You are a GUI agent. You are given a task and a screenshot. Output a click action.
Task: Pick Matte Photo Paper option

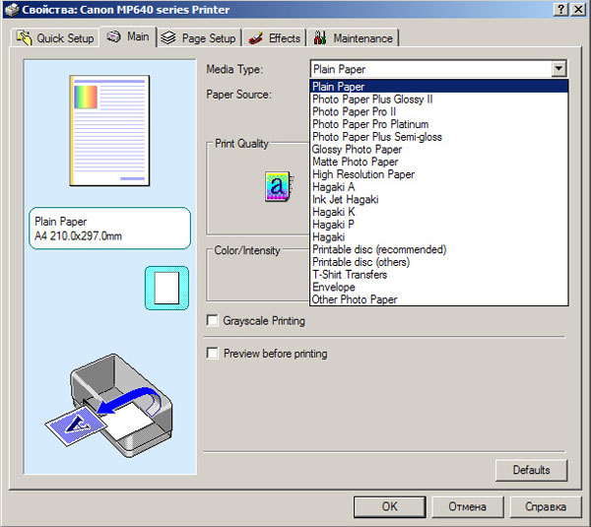click(439, 162)
